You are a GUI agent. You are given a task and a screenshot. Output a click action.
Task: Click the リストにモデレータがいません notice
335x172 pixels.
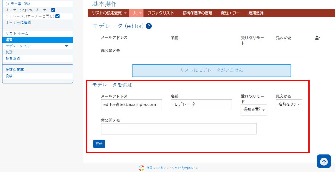tap(212, 70)
